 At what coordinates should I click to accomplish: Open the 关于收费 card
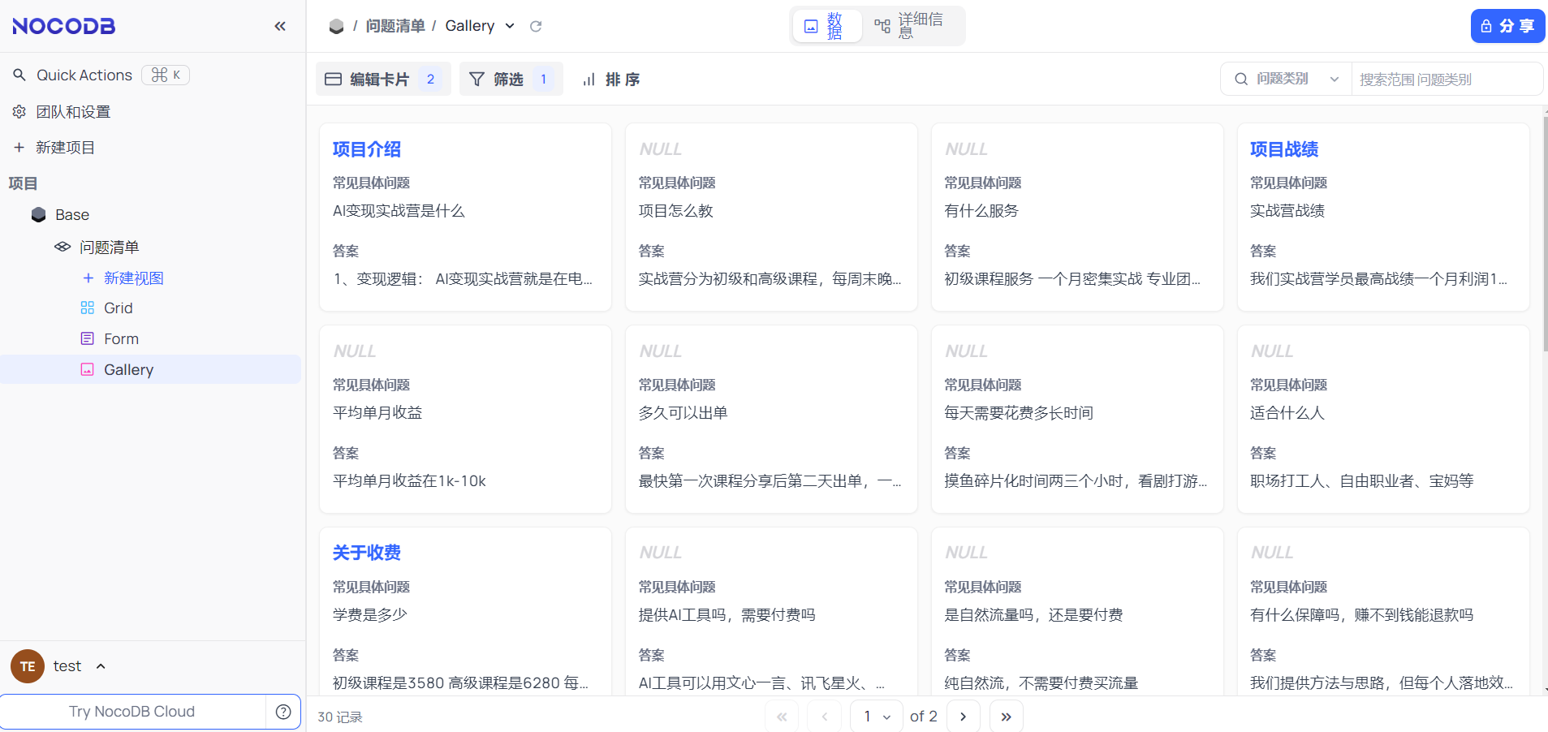click(x=465, y=612)
